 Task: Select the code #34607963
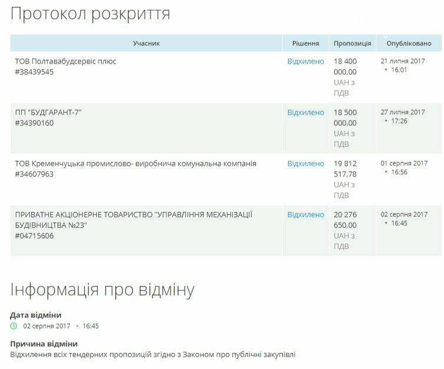[x=34, y=174]
